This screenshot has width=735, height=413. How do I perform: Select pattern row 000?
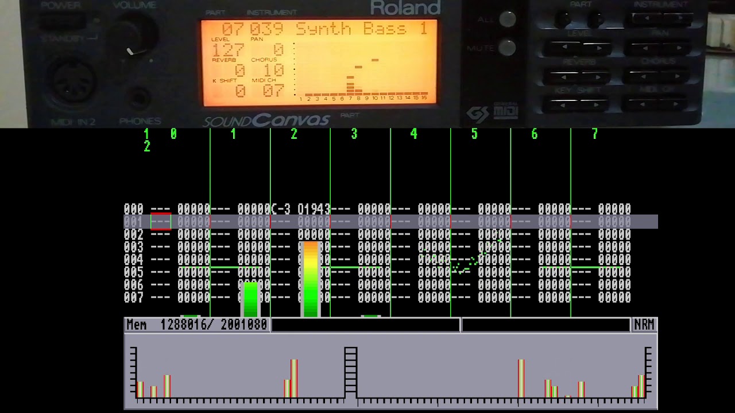pyautogui.click(x=377, y=209)
